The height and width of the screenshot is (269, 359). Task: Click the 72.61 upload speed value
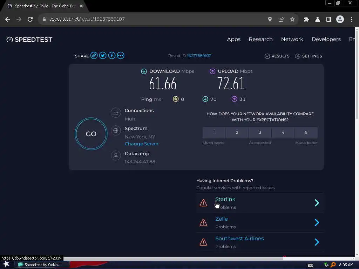[231, 83]
